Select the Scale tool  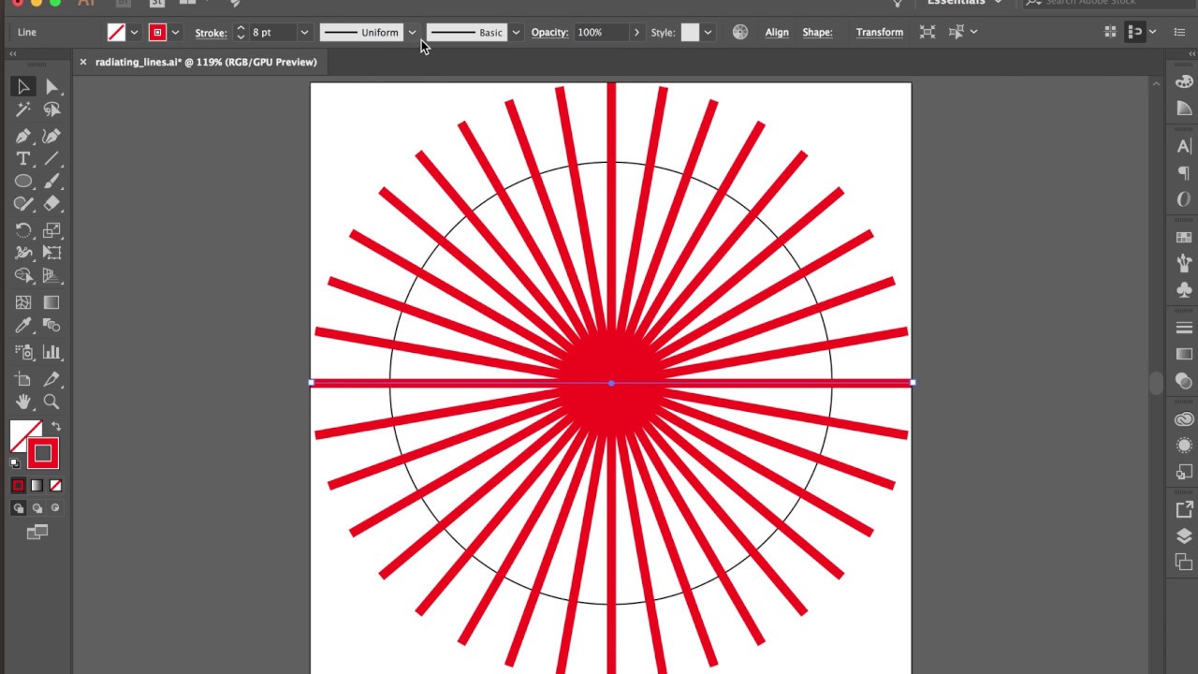[x=51, y=230]
